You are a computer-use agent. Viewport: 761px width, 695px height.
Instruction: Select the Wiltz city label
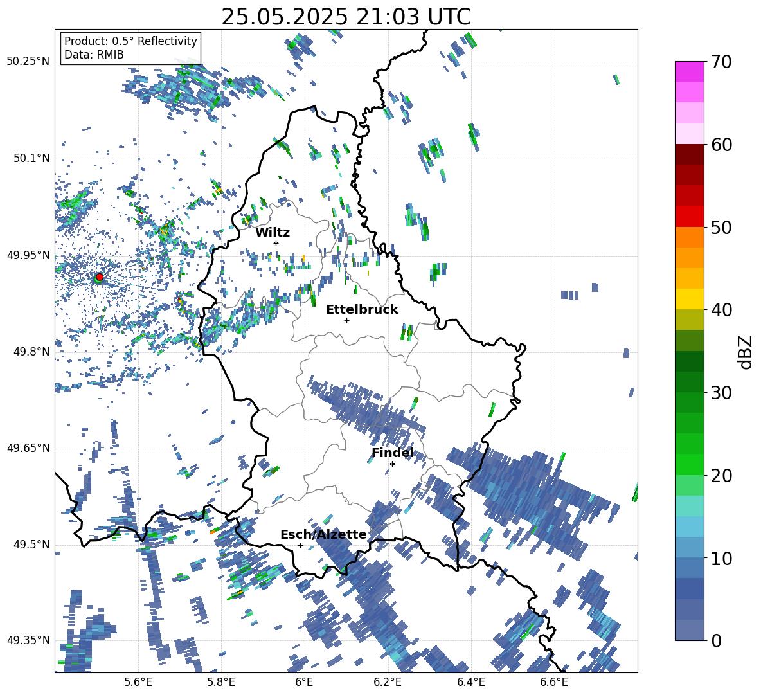[273, 233]
